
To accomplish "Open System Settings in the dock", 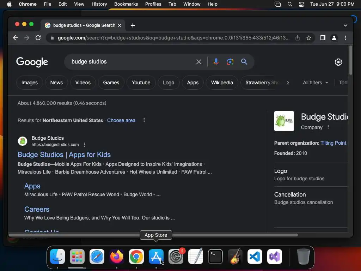I will pyautogui.click(x=176, y=257).
